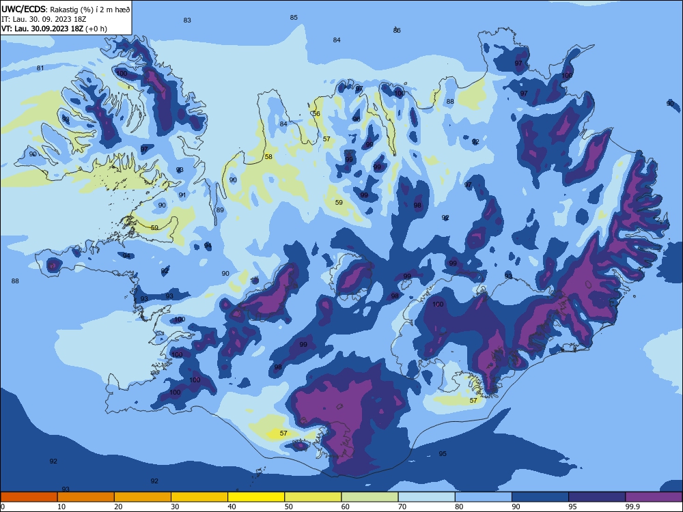Click the orange 10–20 legend swatch
The image size is (683, 512).
click(86, 497)
